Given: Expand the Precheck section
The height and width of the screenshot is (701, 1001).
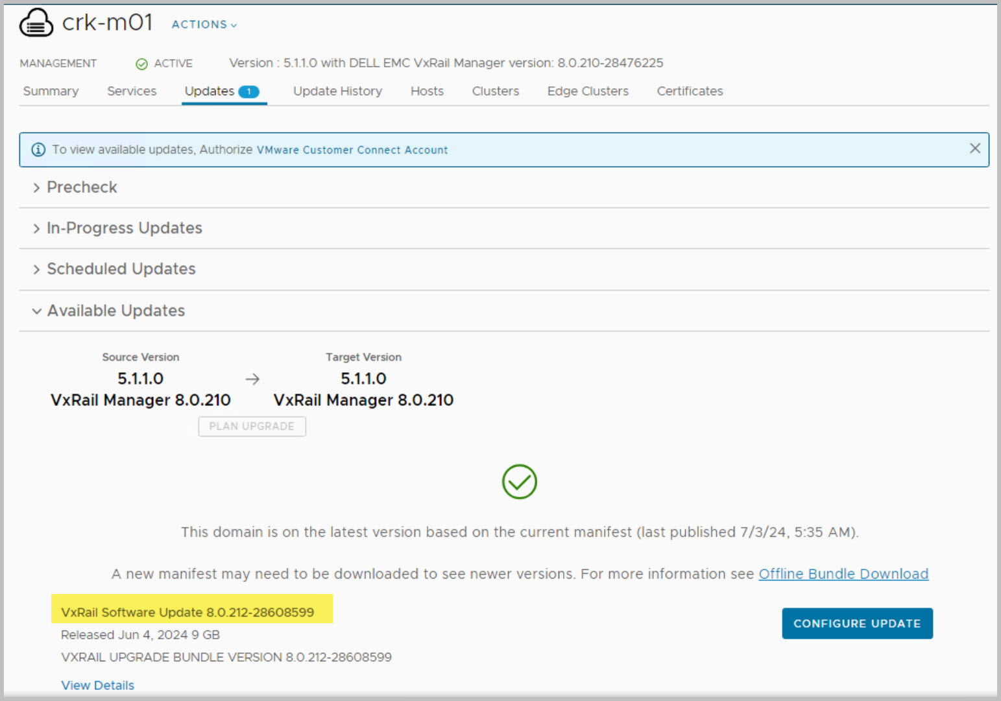Looking at the screenshot, I should click(82, 187).
